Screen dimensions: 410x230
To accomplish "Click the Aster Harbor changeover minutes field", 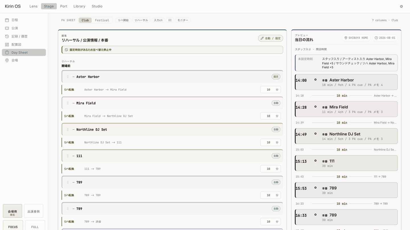I will (270, 90).
